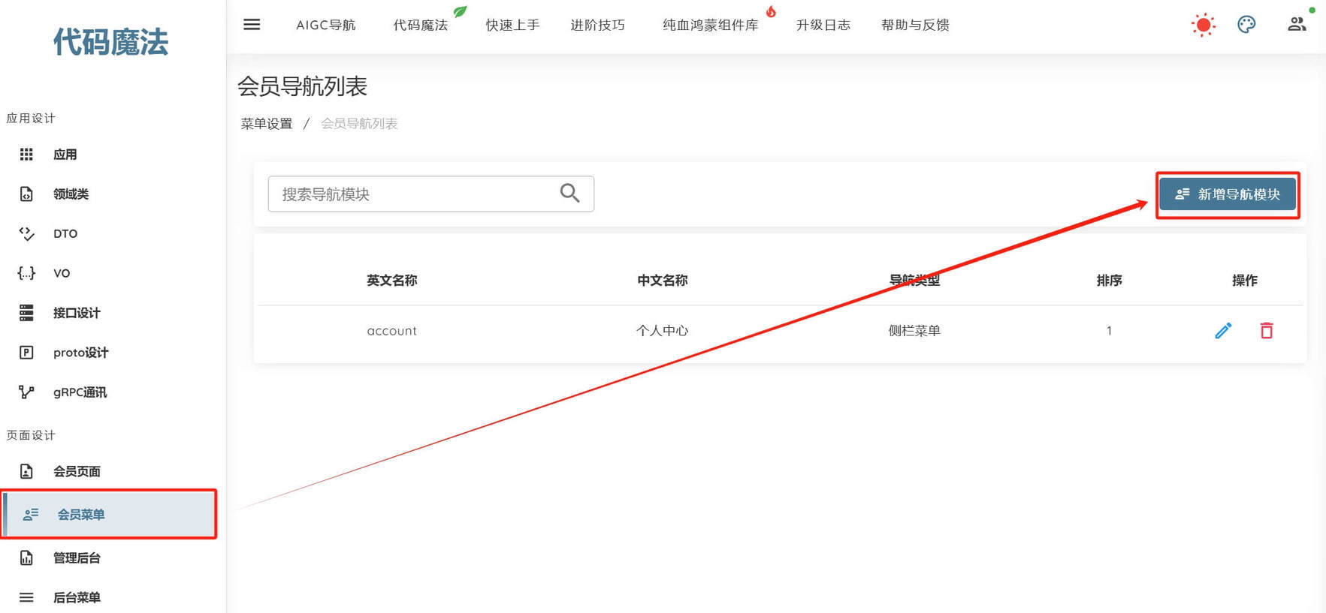Open 升级日志 in the top navigation
This screenshot has height=613, width=1326.
point(823,25)
